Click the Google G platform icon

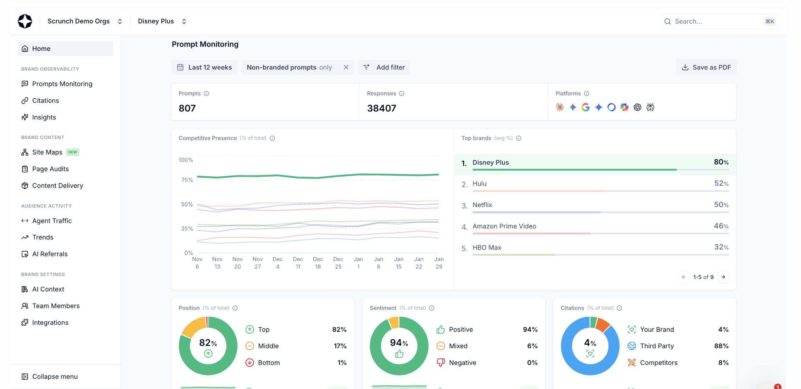[586, 107]
